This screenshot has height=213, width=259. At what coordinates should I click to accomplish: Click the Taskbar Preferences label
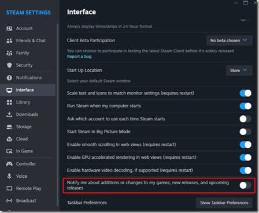pos(87,203)
